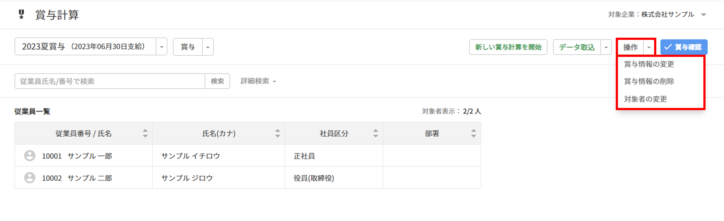The width and height of the screenshot is (724, 221).
Task: Sort by 部署 column arrows
Action: [x=473, y=133]
